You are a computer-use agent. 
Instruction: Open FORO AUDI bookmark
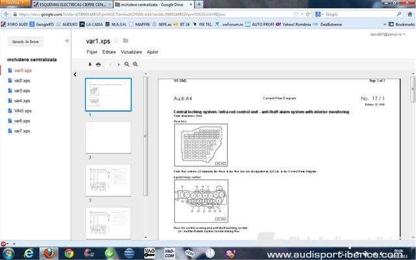[14, 25]
